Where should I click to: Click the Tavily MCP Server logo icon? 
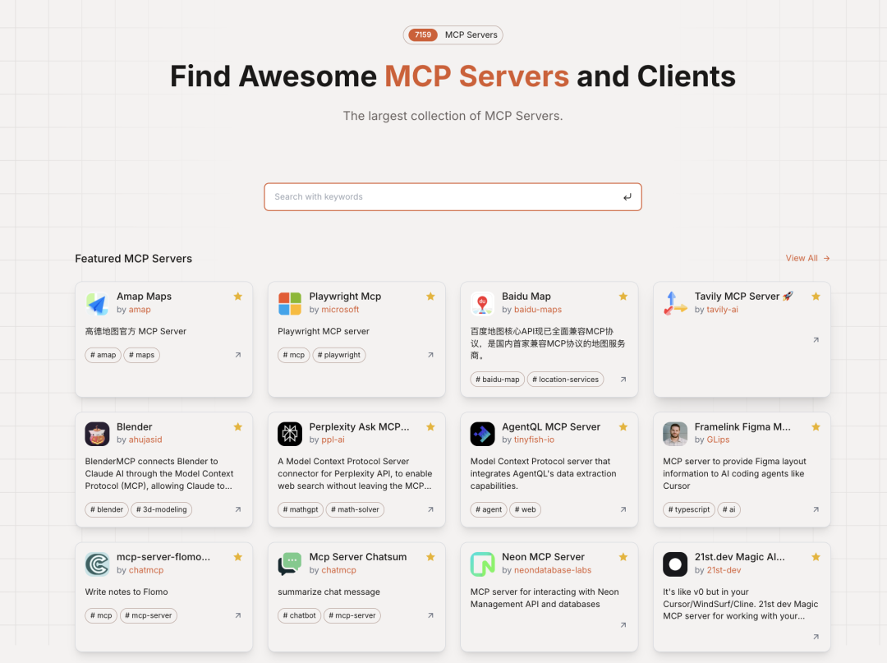(675, 303)
